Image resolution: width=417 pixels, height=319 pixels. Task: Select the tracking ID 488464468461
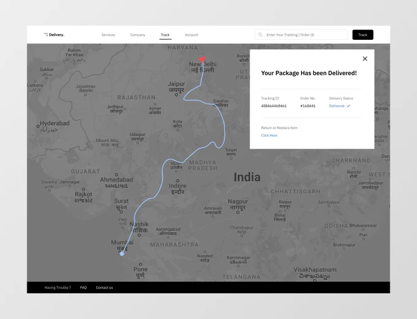click(274, 106)
